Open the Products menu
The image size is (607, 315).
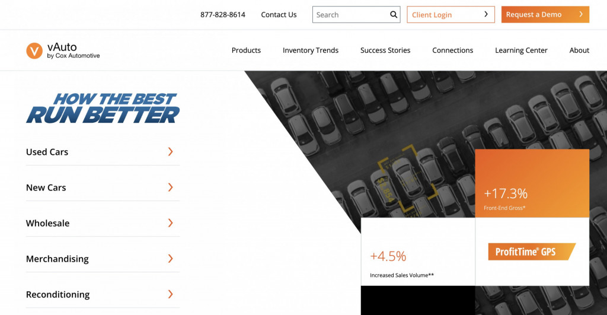pos(246,50)
